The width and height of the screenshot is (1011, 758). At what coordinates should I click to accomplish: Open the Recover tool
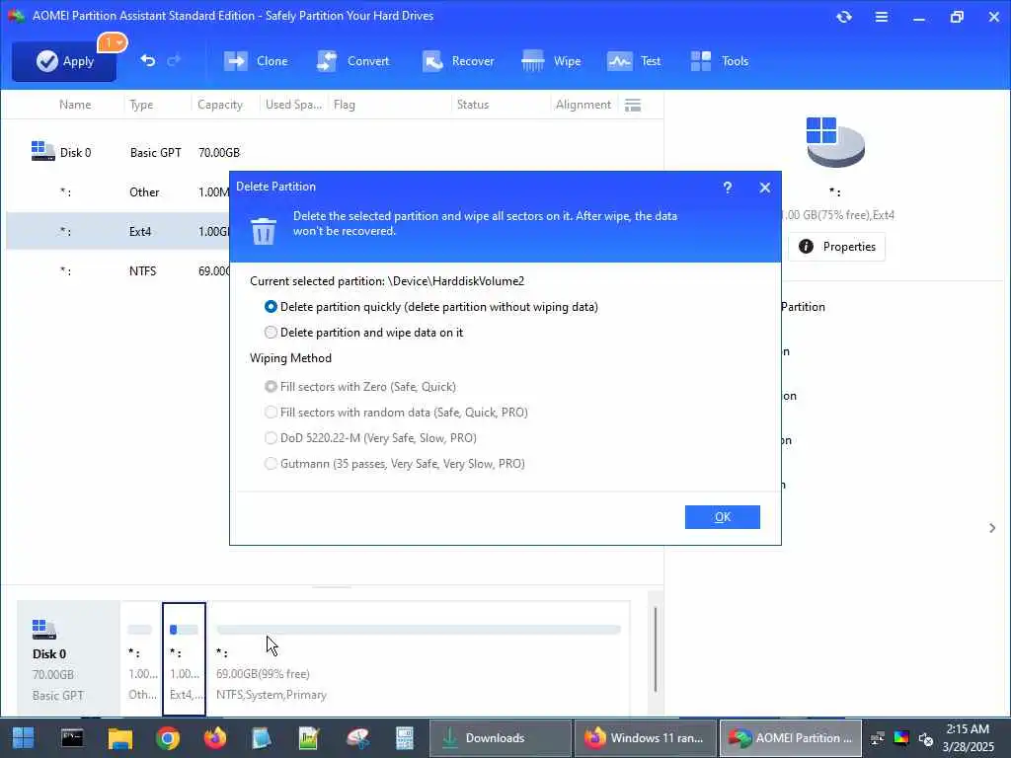[458, 61]
